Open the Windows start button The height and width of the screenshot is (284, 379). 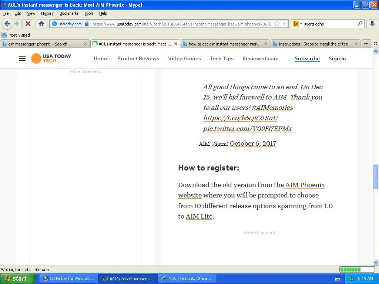coord(17,279)
